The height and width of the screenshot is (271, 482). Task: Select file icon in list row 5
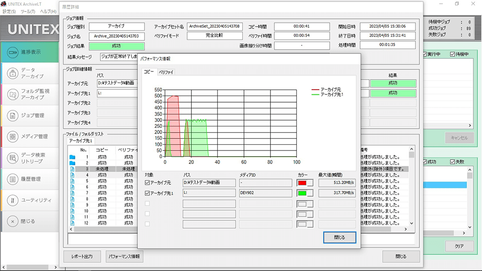coord(72,181)
